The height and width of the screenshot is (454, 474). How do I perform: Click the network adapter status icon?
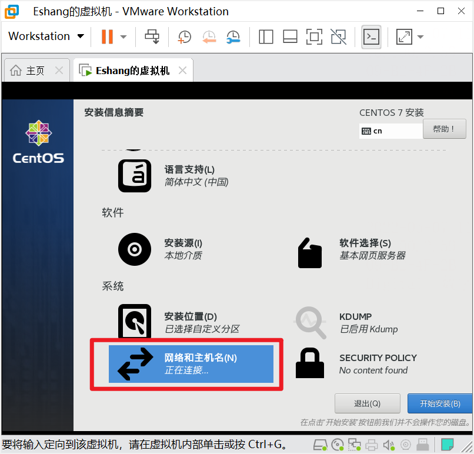click(354, 445)
